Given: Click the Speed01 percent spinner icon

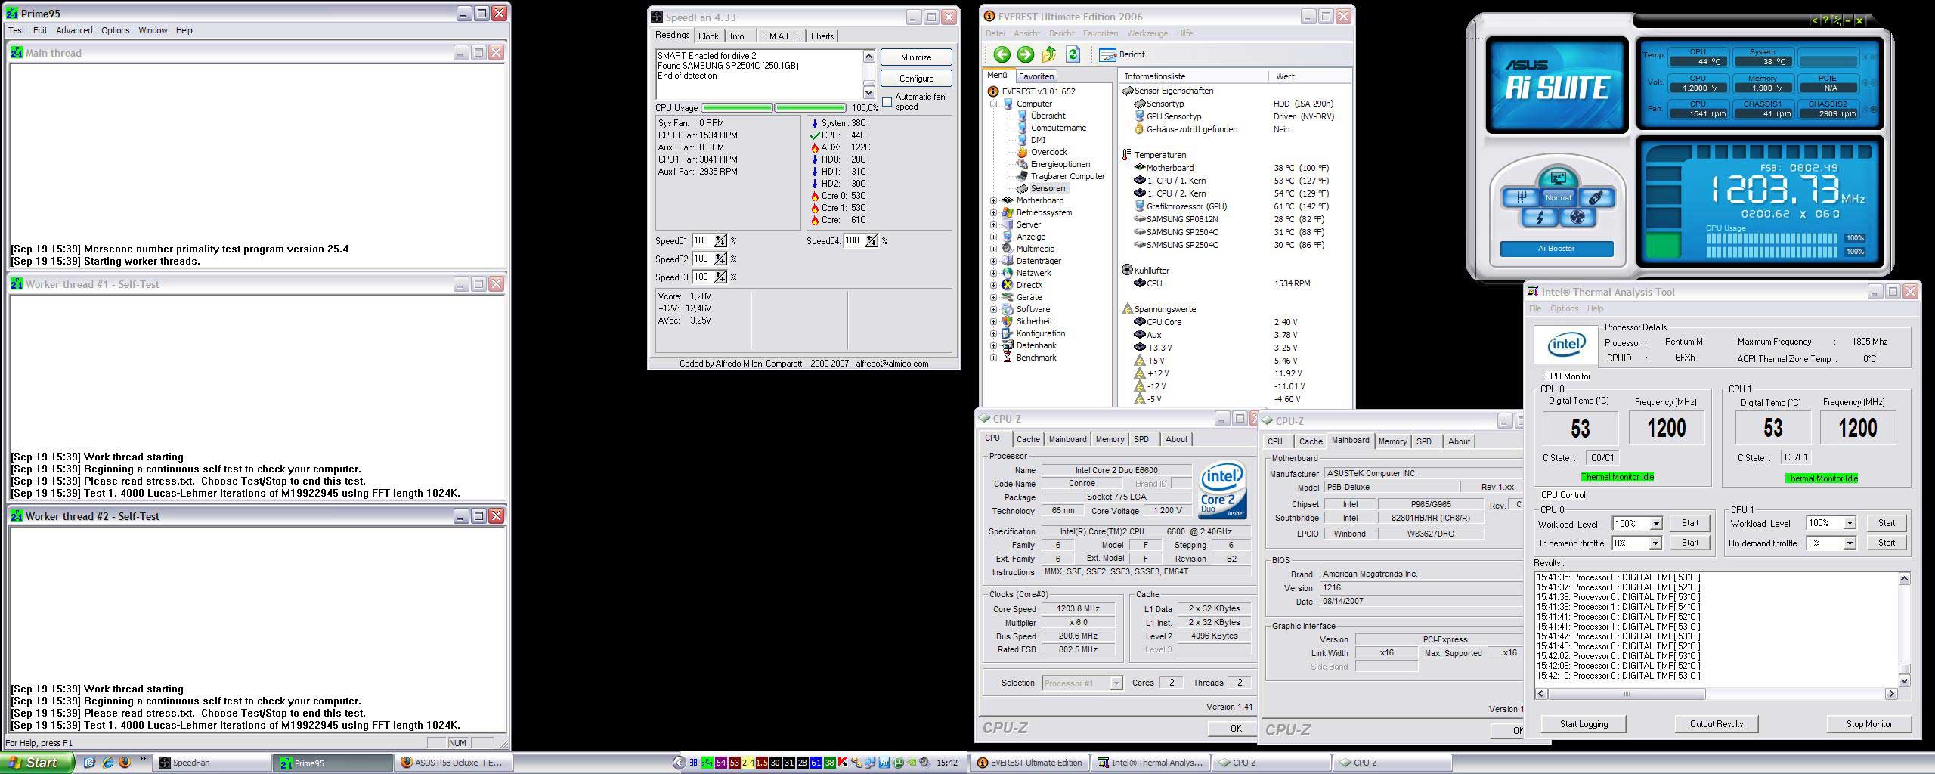Looking at the screenshot, I should [x=720, y=241].
